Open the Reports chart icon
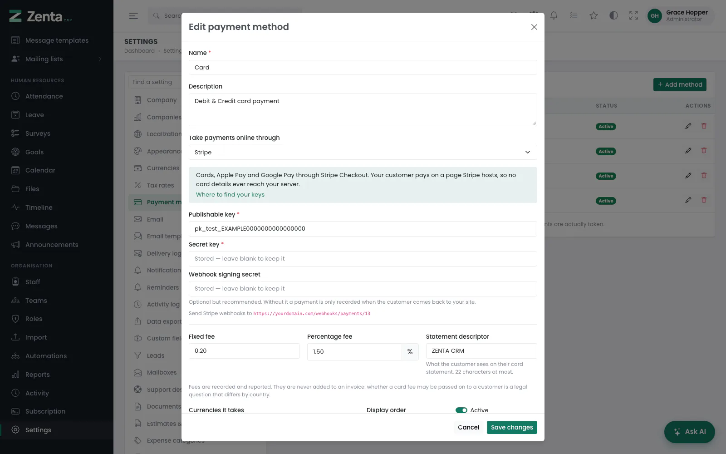 [15, 375]
